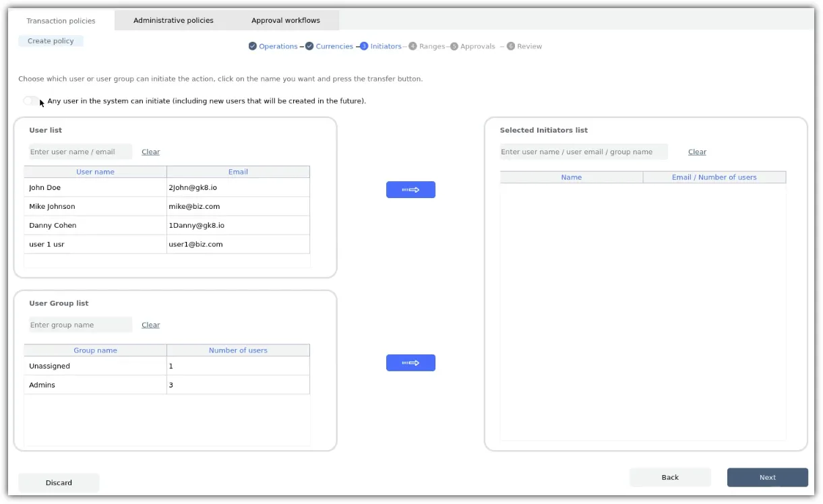The image size is (823, 504).
Task: Clear the Selected Initiators search
Action: 697,152
